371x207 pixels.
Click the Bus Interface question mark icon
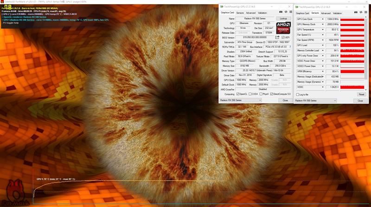290,47
